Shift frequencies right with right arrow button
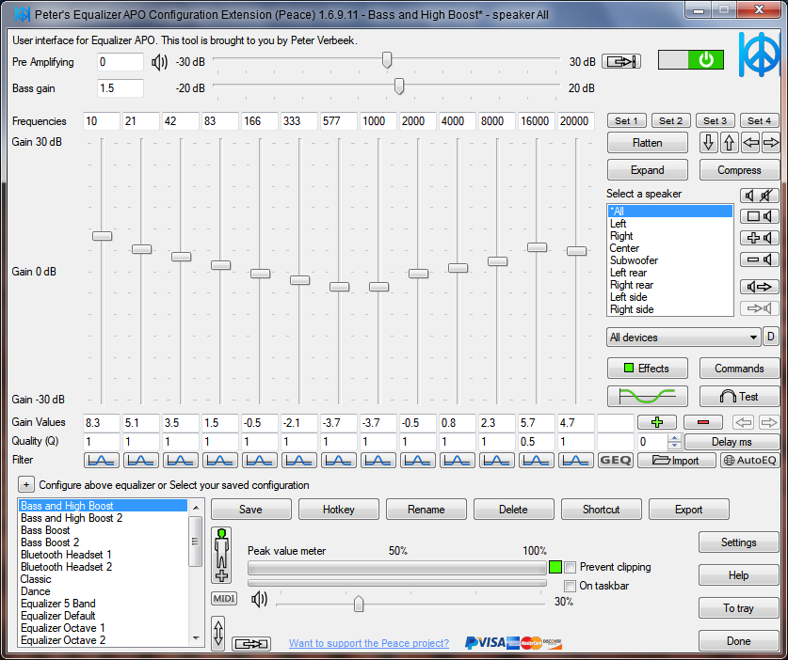788x660 pixels. pos(770,143)
